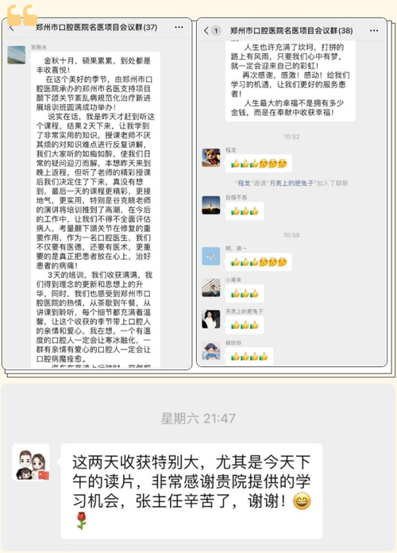This screenshot has height=553, width=397.
Task: Open three-dots menu of group (37) chat
Action: 179,27
